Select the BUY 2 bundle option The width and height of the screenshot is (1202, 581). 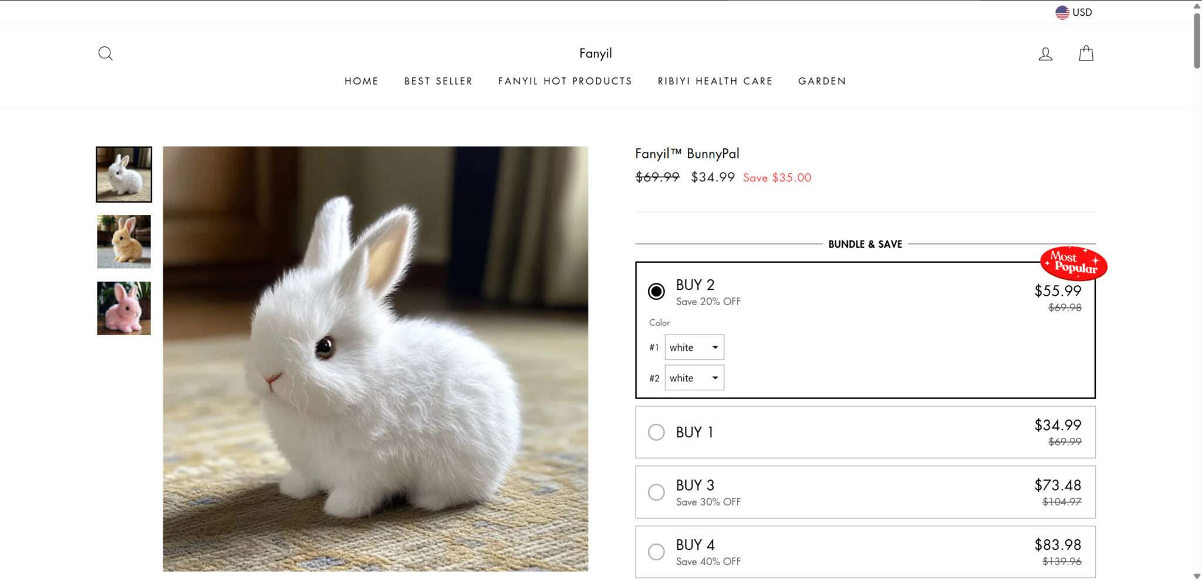[656, 291]
